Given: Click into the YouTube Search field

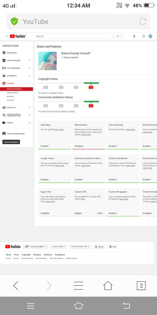Looking at the screenshot, I should click(x=74, y=36).
